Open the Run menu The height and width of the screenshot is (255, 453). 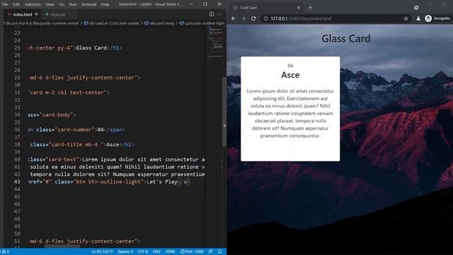72,4
